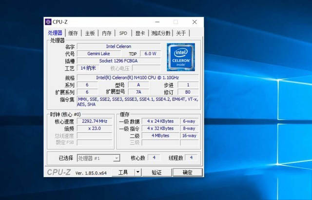Open the 处理器 #1 selection dropdown
Viewport: 312px width, 200px height.
(98, 158)
